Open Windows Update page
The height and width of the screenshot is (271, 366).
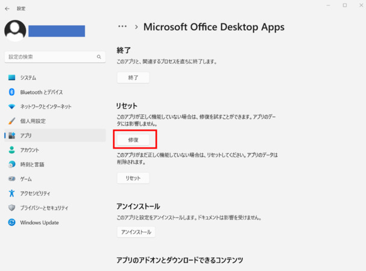point(55,222)
